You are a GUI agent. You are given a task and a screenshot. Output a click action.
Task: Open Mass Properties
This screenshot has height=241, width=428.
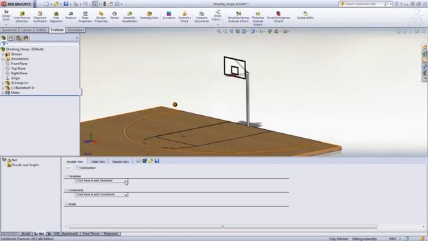(x=85, y=17)
